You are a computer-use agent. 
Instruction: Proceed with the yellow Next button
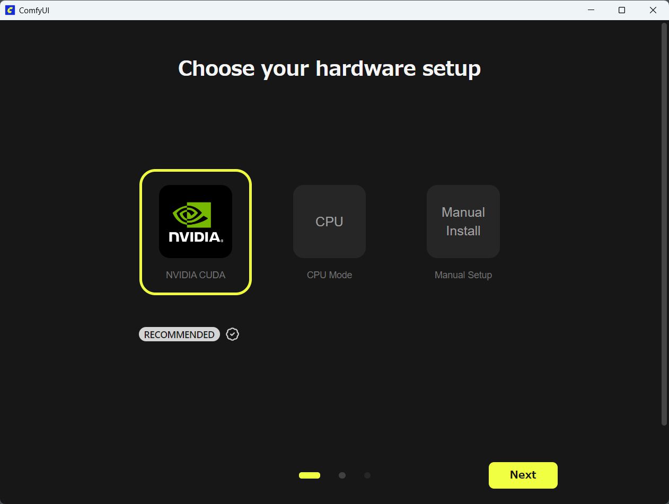coord(523,475)
